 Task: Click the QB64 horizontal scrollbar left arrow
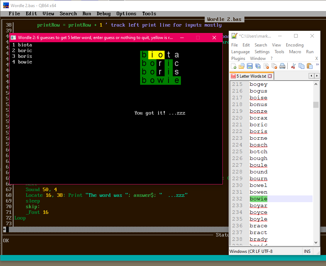(x=4, y=229)
